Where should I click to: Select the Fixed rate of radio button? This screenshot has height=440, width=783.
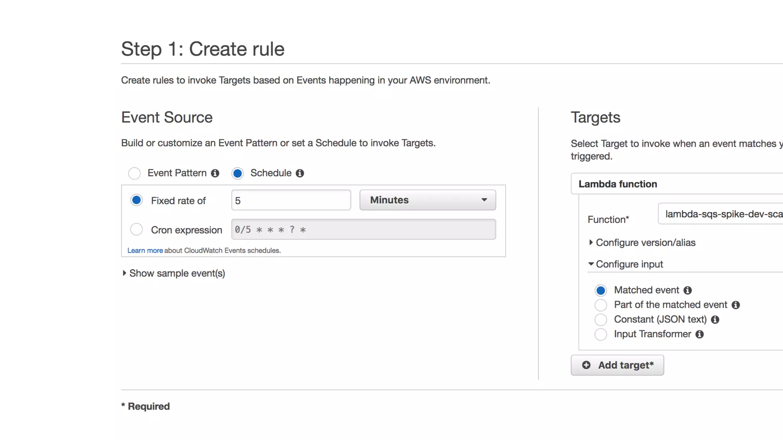click(136, 200)
